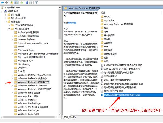
Task: Click the Filter funnel toolbar icon
Action: pyautogui.click(x=36, y=2)
